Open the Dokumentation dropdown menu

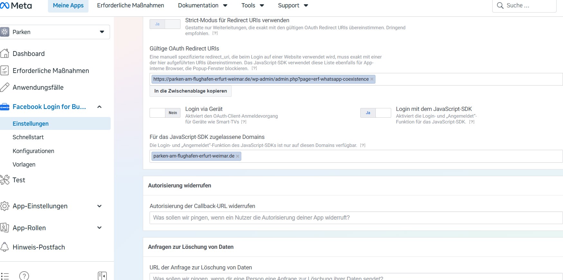coord(203,5)
